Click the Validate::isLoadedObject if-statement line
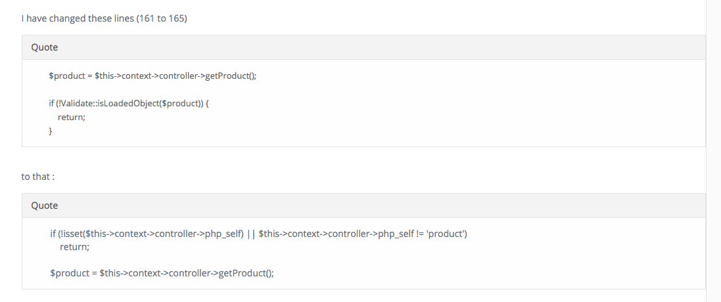Image resolution: width=721 pixels, height=302 pixels. 129,103
